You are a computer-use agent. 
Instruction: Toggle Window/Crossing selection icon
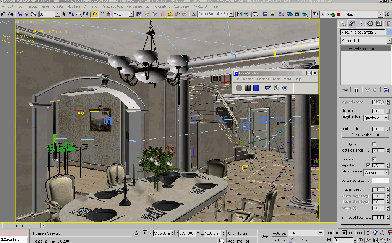86,14
